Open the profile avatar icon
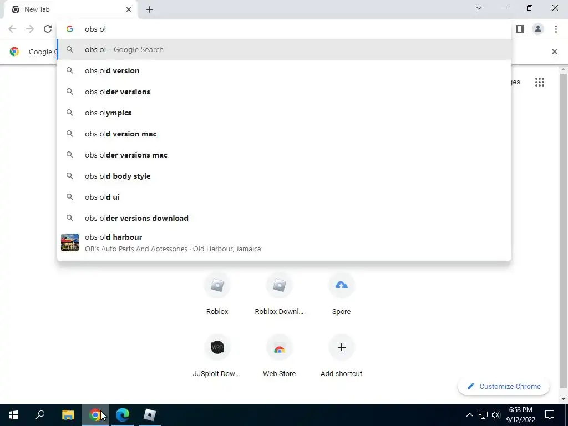Viewport: 568px width, 426px height. (x=538, y=29)
